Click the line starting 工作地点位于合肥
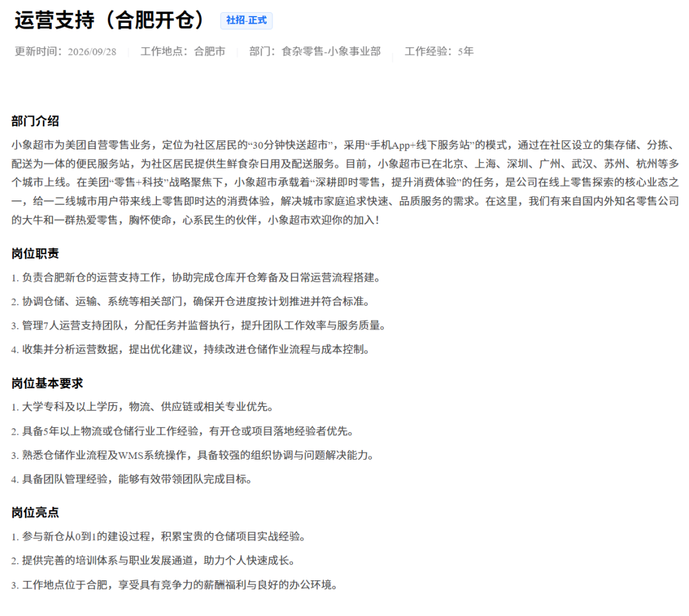This screenshot has height=616, width=689. (174, 585)
